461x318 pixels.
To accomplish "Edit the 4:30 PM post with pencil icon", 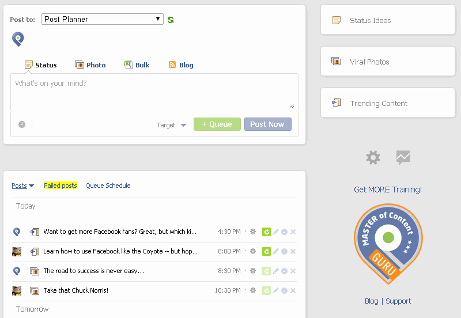I will 276,232.
